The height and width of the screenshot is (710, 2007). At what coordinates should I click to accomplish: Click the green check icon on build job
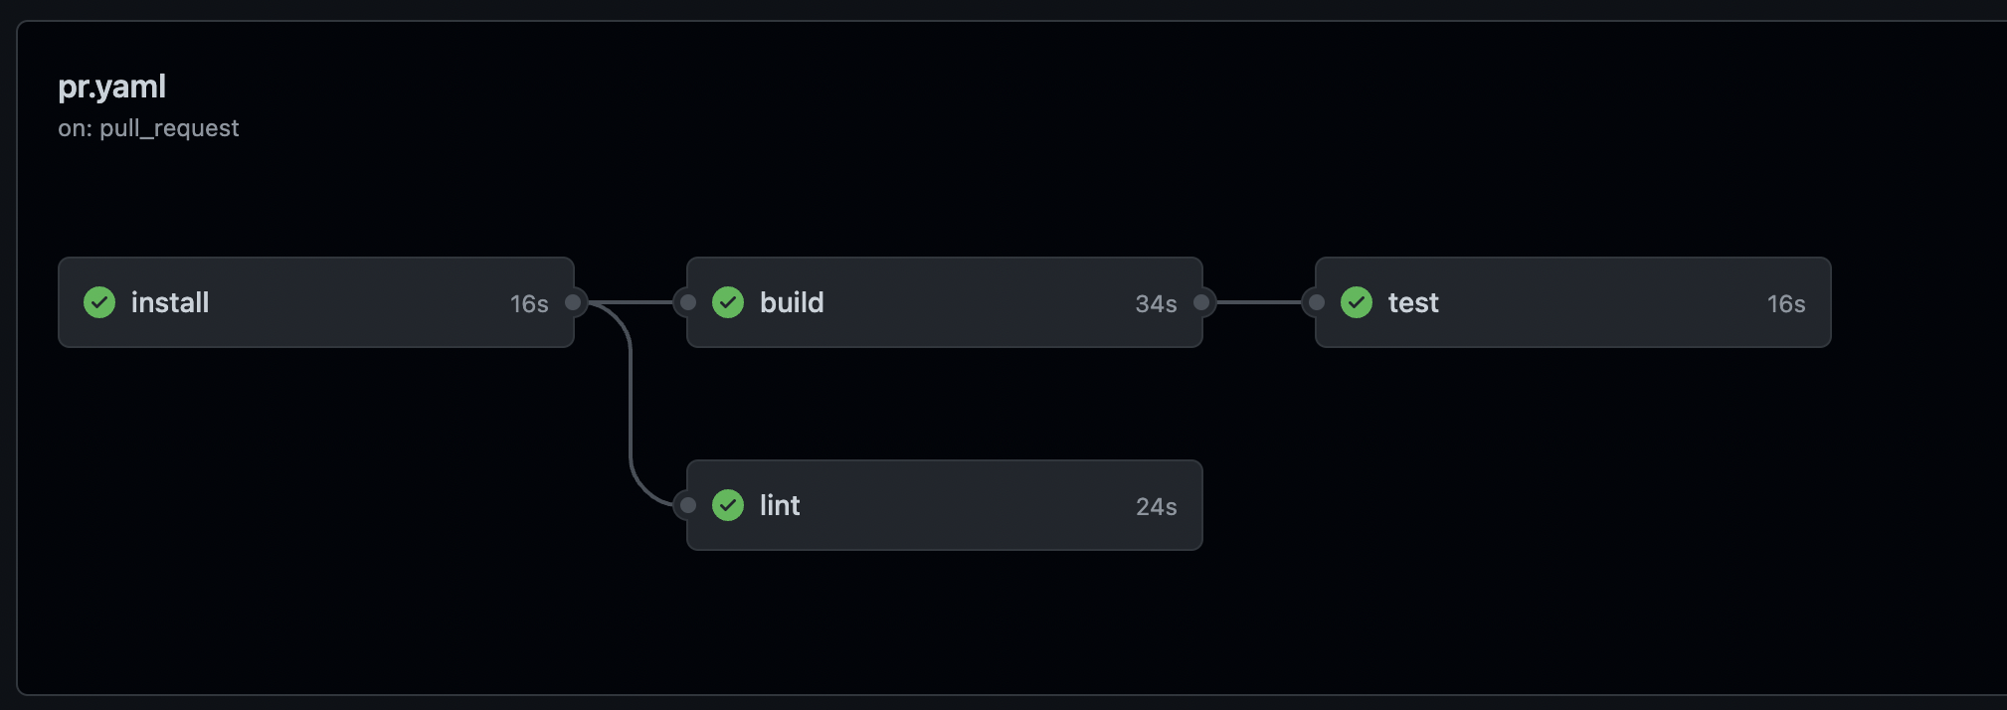click(x=728, y=302)
